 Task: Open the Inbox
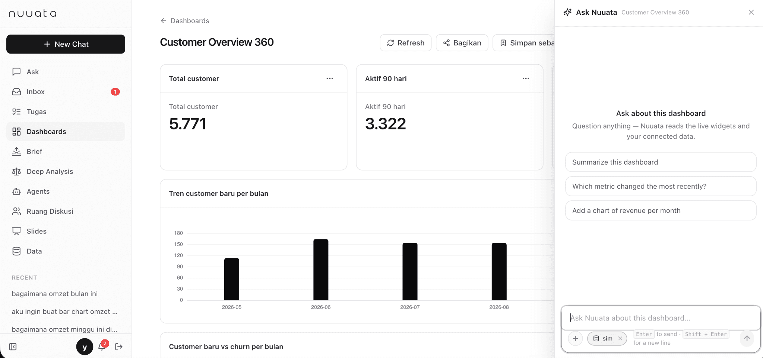click(66, 92)
